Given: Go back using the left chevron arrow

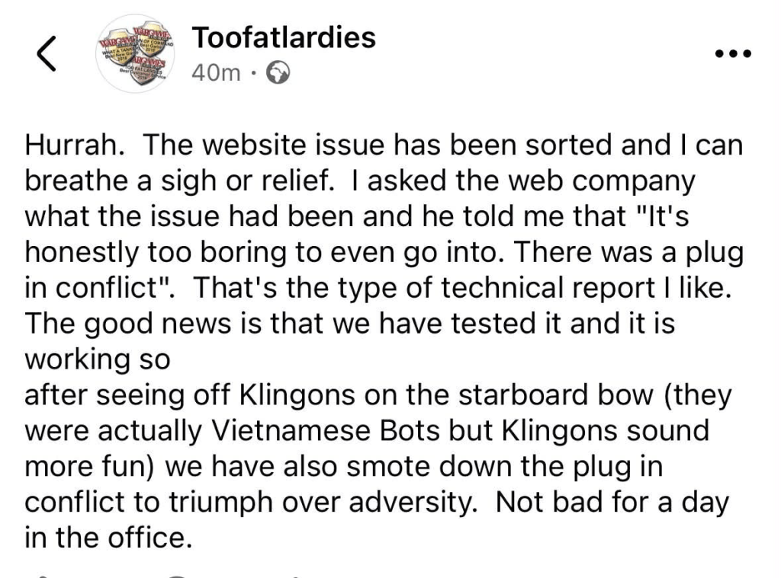Looking at the screenshot, I should click(x=47, y=56).
